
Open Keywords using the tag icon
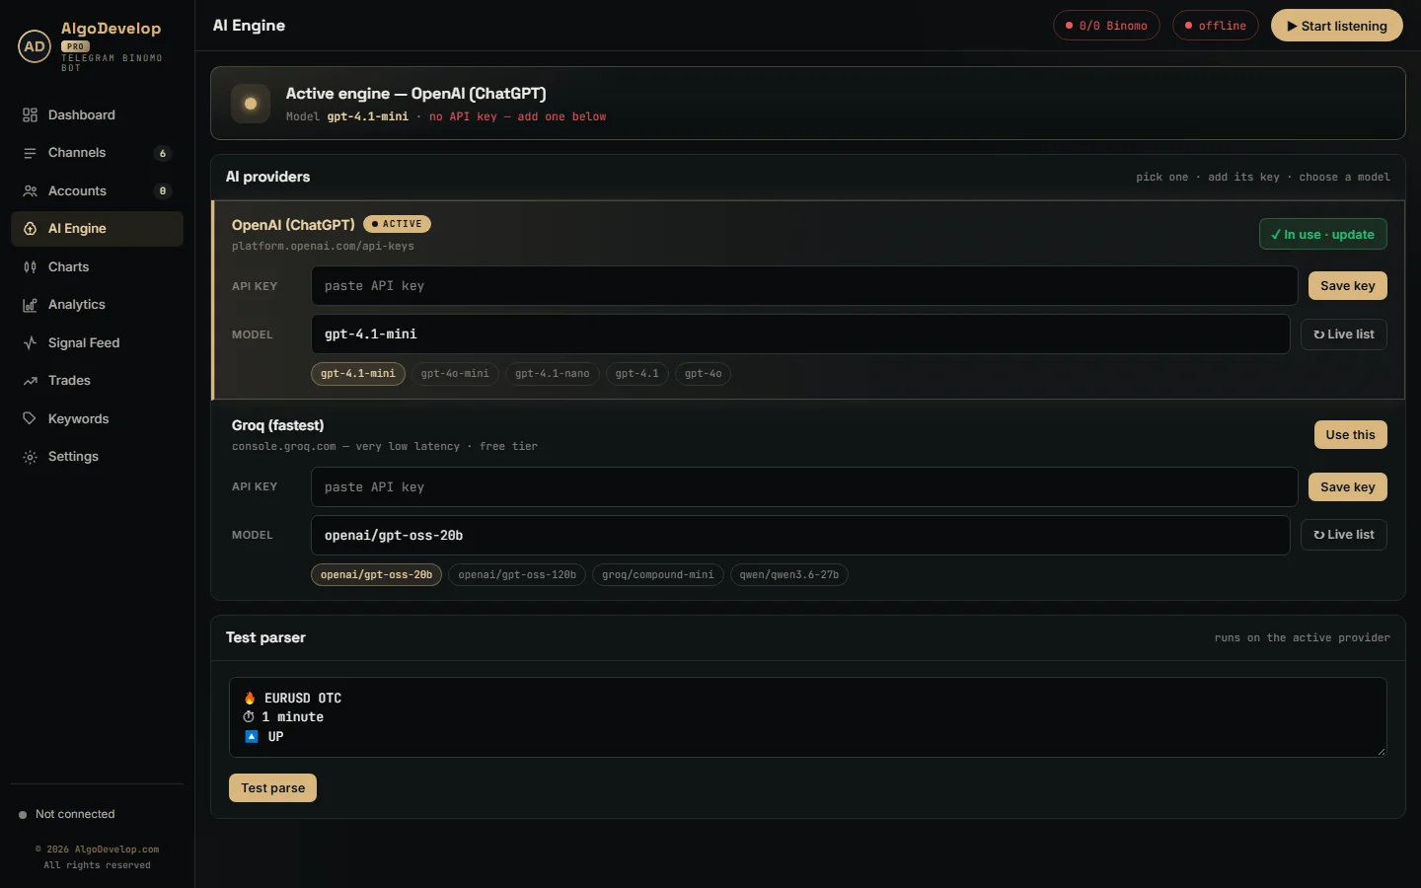point(30,419)
